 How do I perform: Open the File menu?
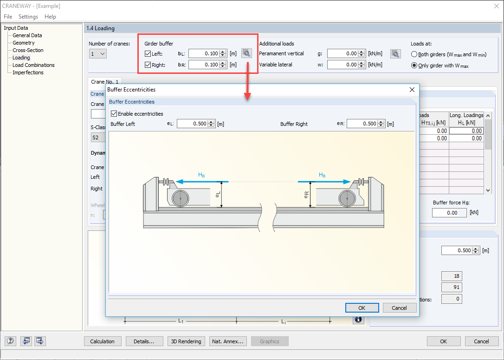click(8, 16)
